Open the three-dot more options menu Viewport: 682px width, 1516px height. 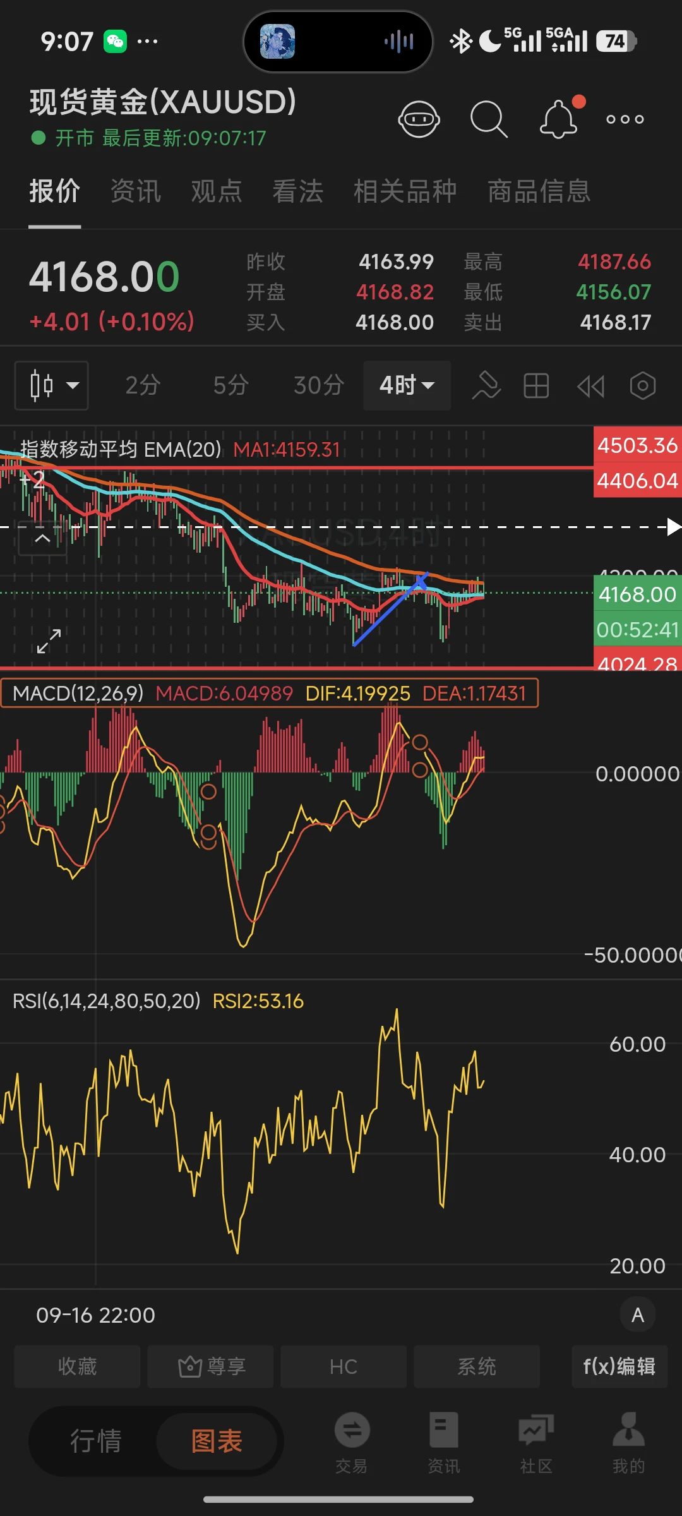[625, 119]
